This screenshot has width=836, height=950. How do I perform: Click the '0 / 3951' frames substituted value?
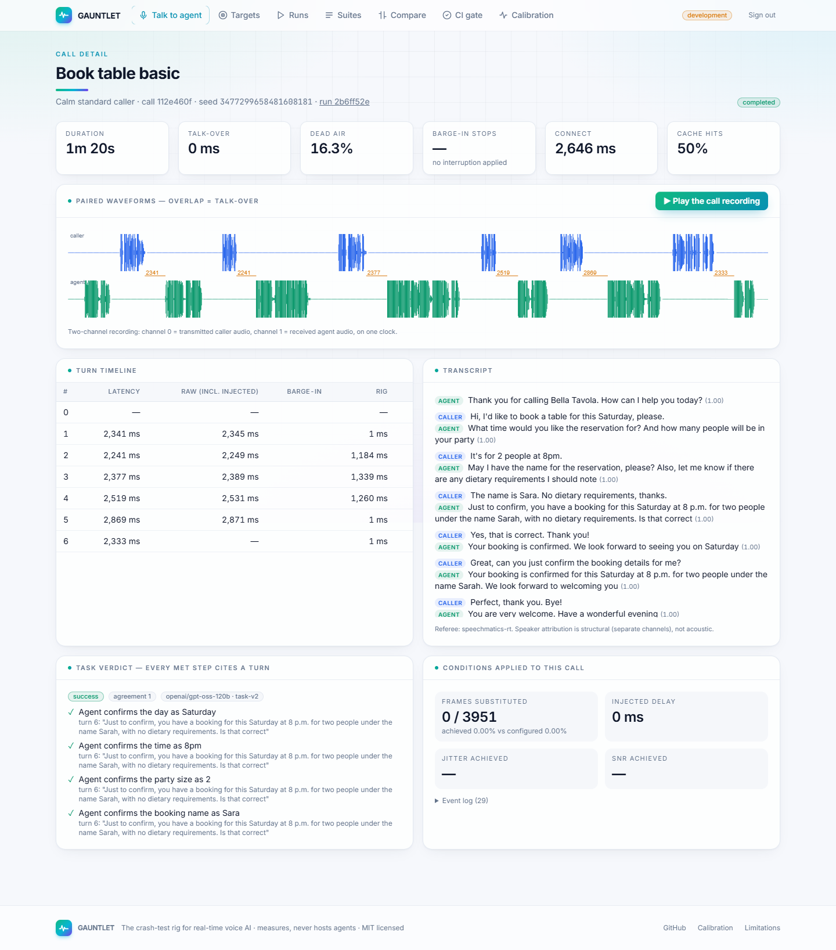pyautogui.click(x=469, y=717)
